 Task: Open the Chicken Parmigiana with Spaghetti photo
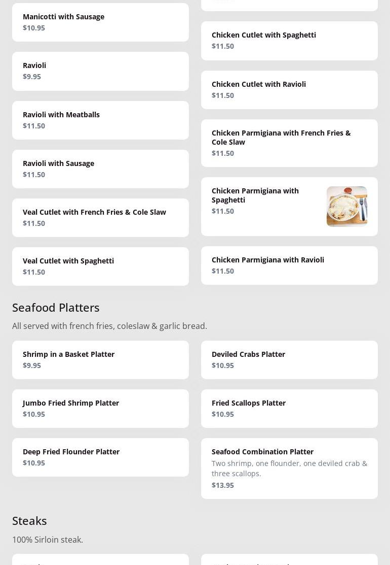point(346,206)
